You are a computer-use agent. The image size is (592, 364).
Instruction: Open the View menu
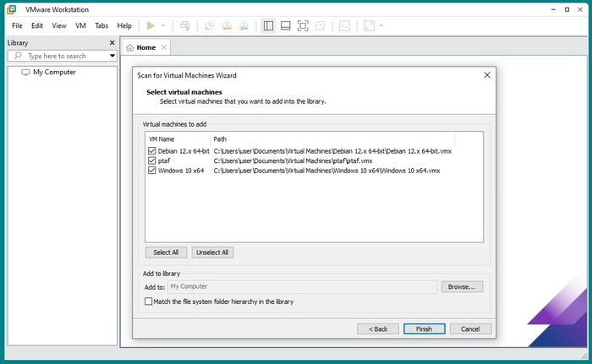click(x=59, y=25)
